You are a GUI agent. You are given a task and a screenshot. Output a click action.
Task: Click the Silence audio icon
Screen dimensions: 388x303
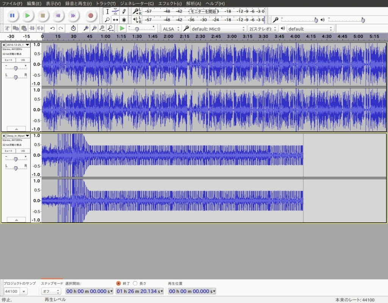(40, 28)
